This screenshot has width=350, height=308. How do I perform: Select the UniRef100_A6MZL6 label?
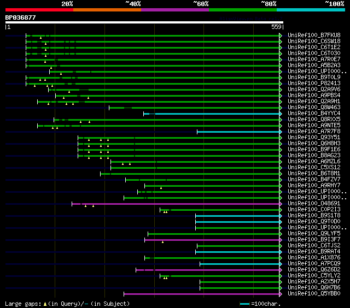314,162
